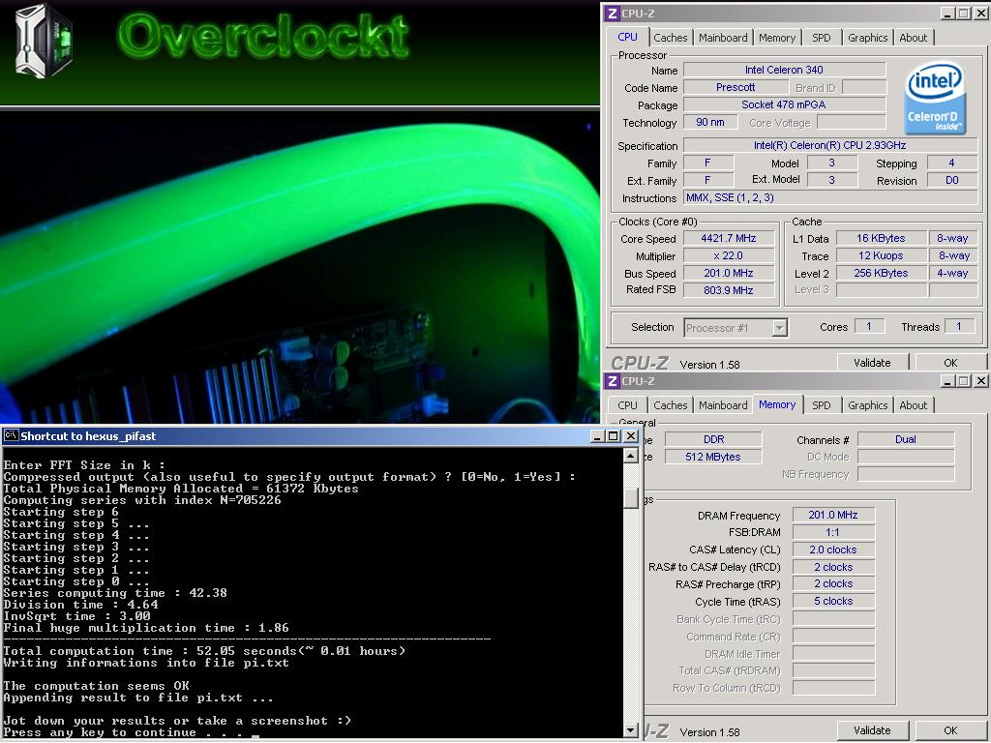
Task: Click the Celeron CPU 2.93GHz specification field
Action: click(x=830, y=145)
